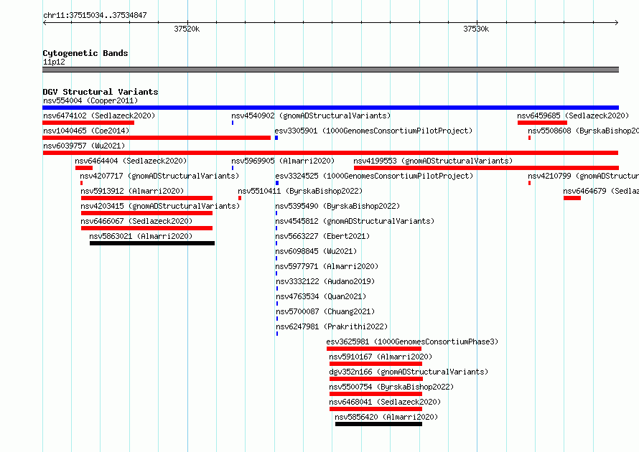Click nsv4763534 (Quan2021) label

pos(321,296)
